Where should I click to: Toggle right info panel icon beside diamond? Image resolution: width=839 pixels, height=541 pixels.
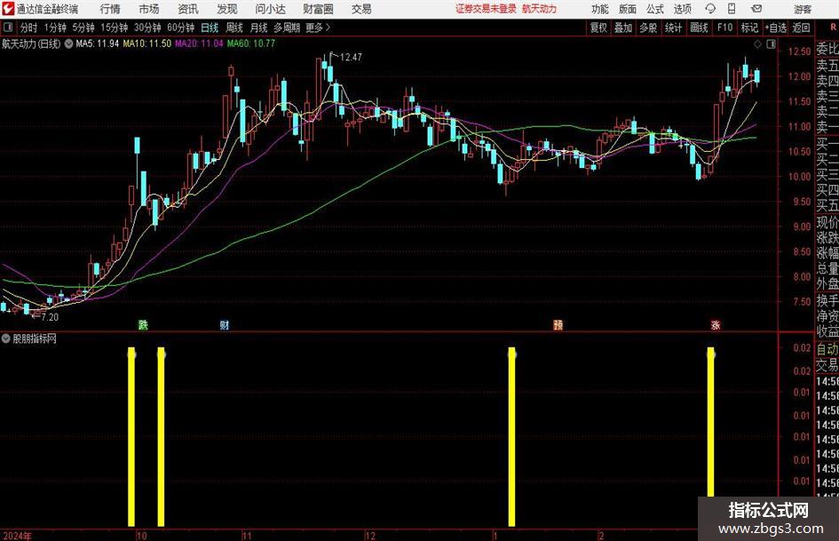click(771, 44)
